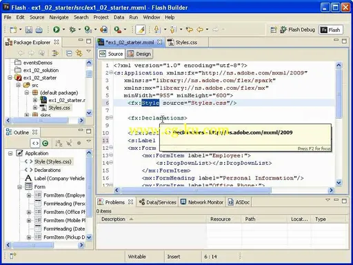This screenshot has height=265, width=353.
Task: Expand FormItem (Employee outline node
Action: click(29, 195)
